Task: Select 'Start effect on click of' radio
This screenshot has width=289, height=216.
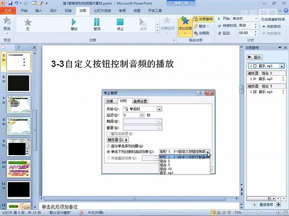Action: pyautogui.click(x=108, y=152)
